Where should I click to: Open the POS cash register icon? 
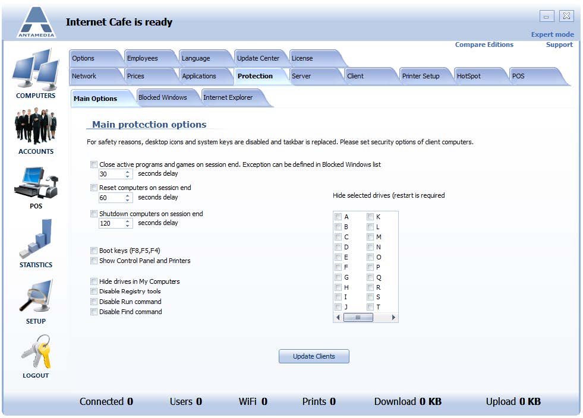pos(36,182)
